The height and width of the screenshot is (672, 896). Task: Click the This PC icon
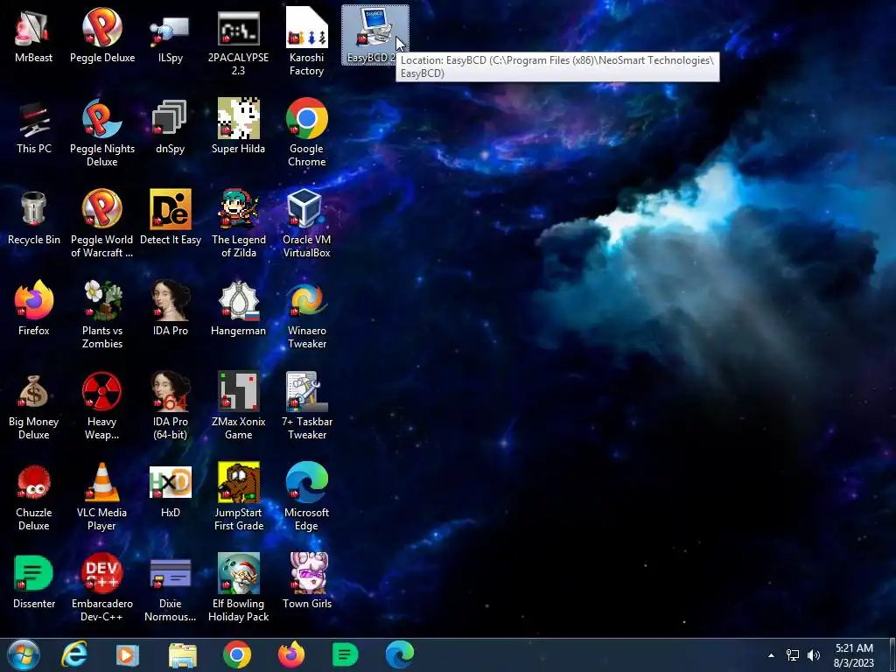click(x=34, y=126)
